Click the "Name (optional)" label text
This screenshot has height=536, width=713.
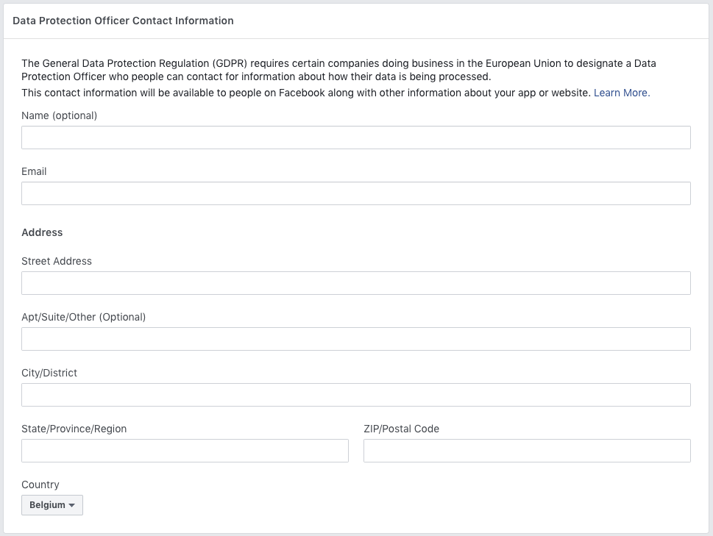(x=59, y=115)
